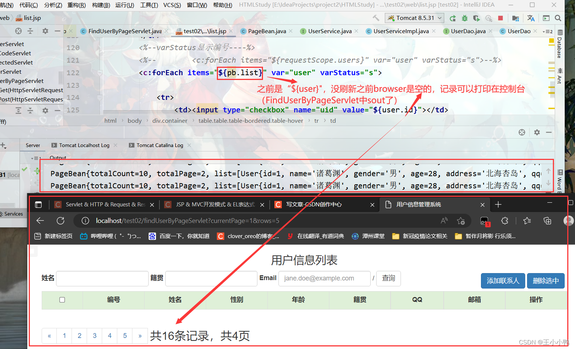Go to page 3 in pagination
This screenshot has height=349, width=575.
[94, 336]
